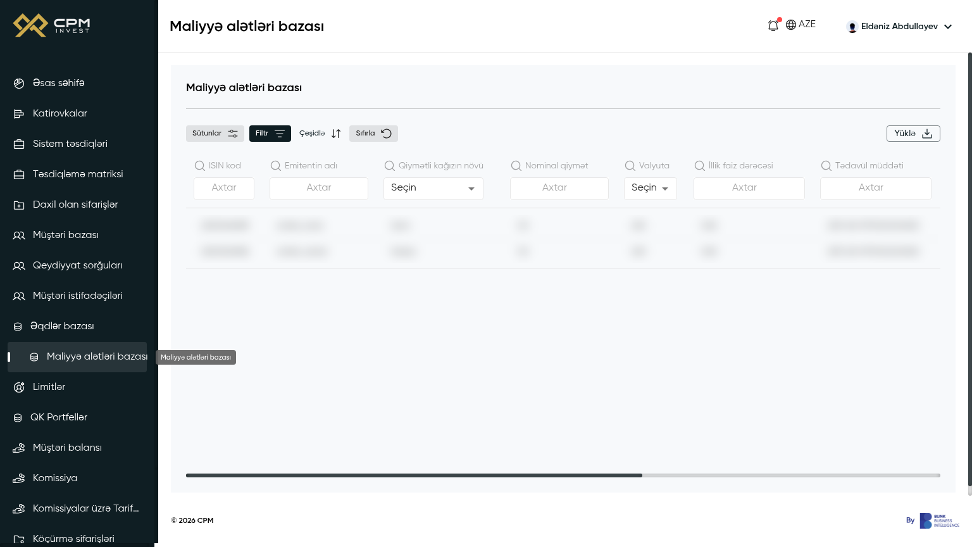Click Maliyyə alətləri bazası database icon
The image size is (972, 547).
pyautogui.click(x=34, y=357)
